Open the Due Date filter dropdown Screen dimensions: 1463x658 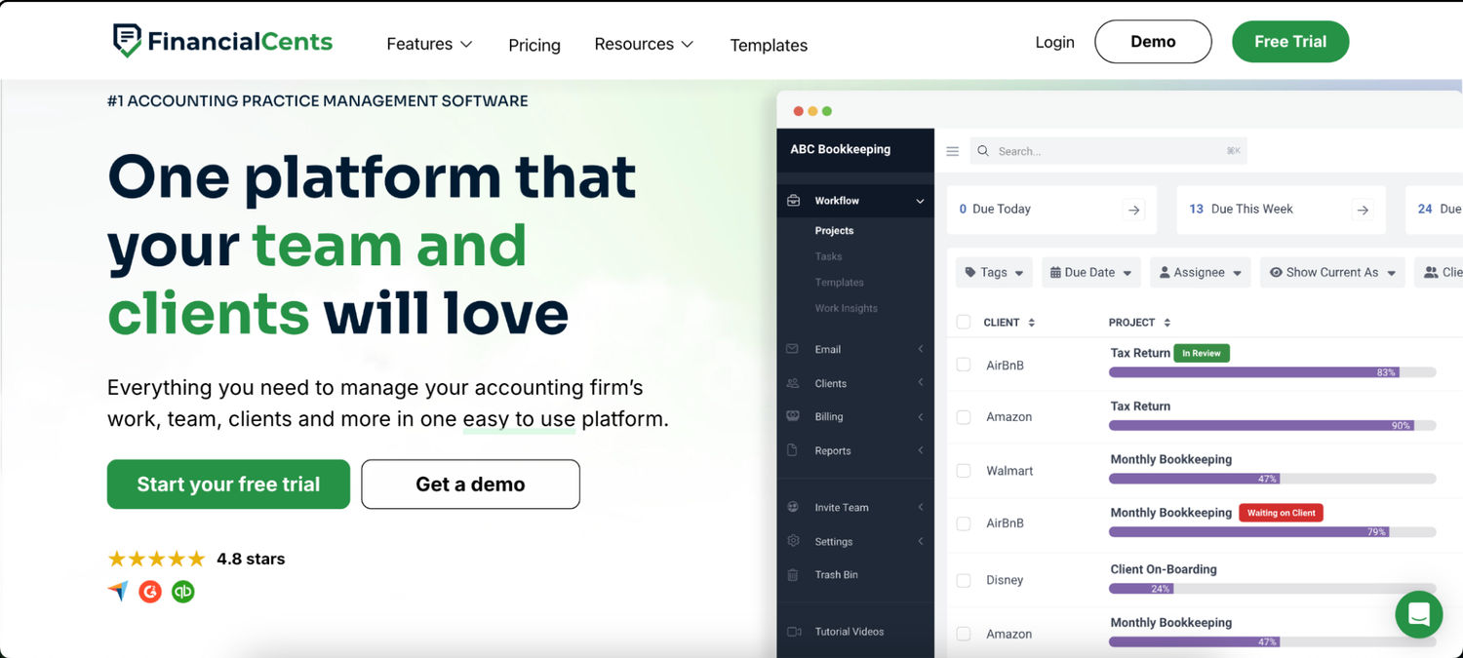click(1089, 273)
